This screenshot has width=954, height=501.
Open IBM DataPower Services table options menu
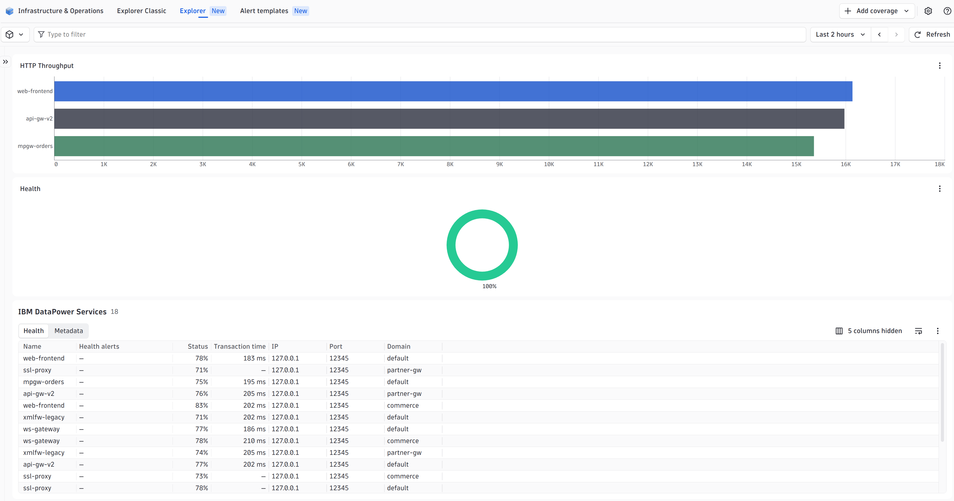tap(938, 331)
